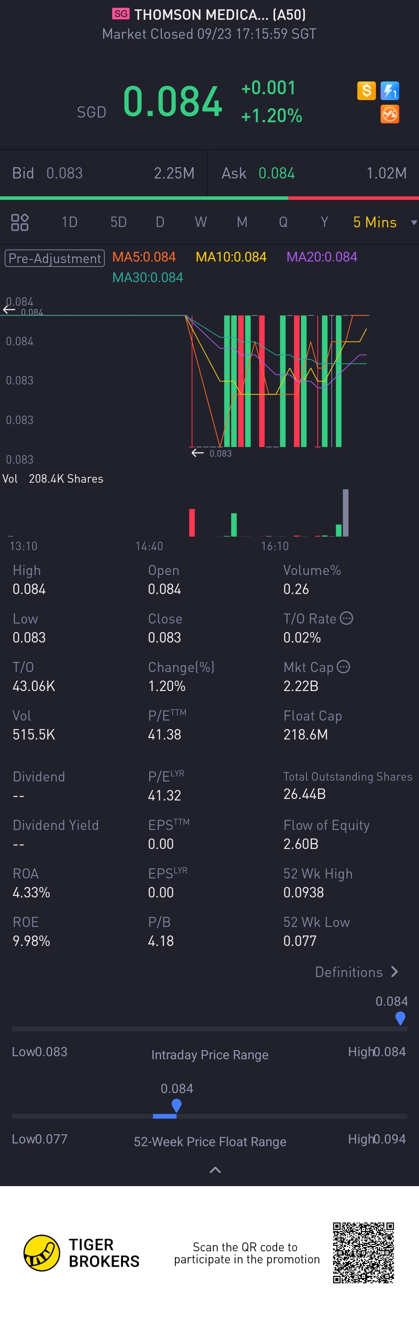Select the Y yearly chart tab
This screenshot has height=1320, width=419.
(x=324, y=222)
